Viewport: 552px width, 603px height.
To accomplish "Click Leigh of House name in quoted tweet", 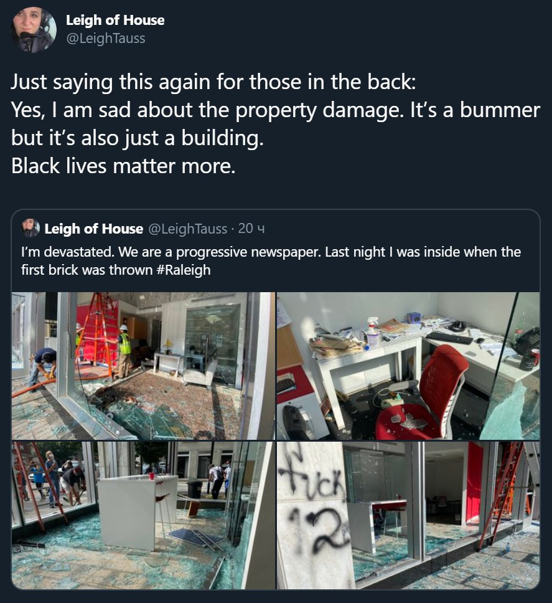I will [94, 229].
